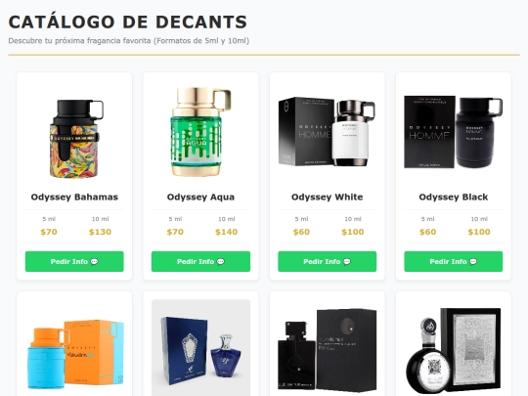Viewport: 528px width, 396px height.
Task: Select the Odyssey Black product title
Action: tap(454, 197)
